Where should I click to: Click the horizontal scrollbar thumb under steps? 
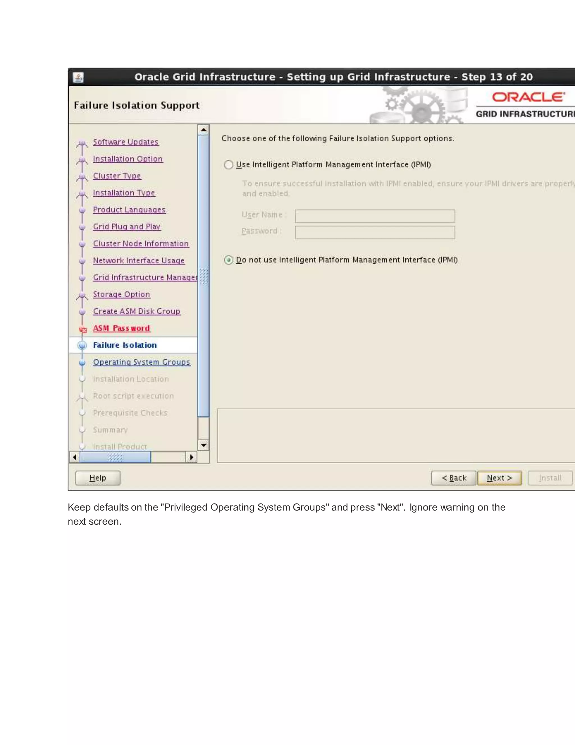point(115,457)
